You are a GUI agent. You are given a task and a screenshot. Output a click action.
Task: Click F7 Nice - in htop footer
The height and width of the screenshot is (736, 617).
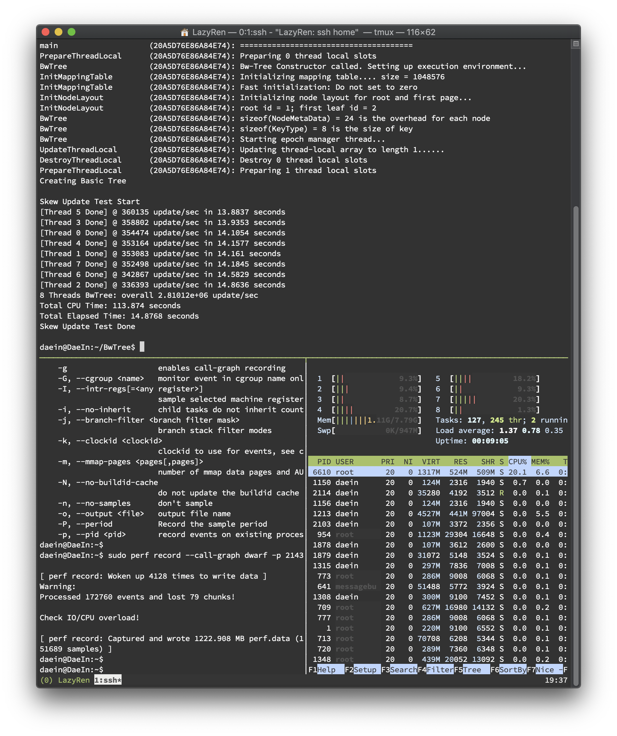click(545, 670)
